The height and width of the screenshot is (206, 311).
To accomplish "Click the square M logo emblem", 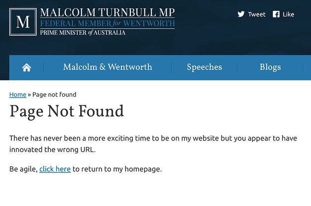I will 23,22.
